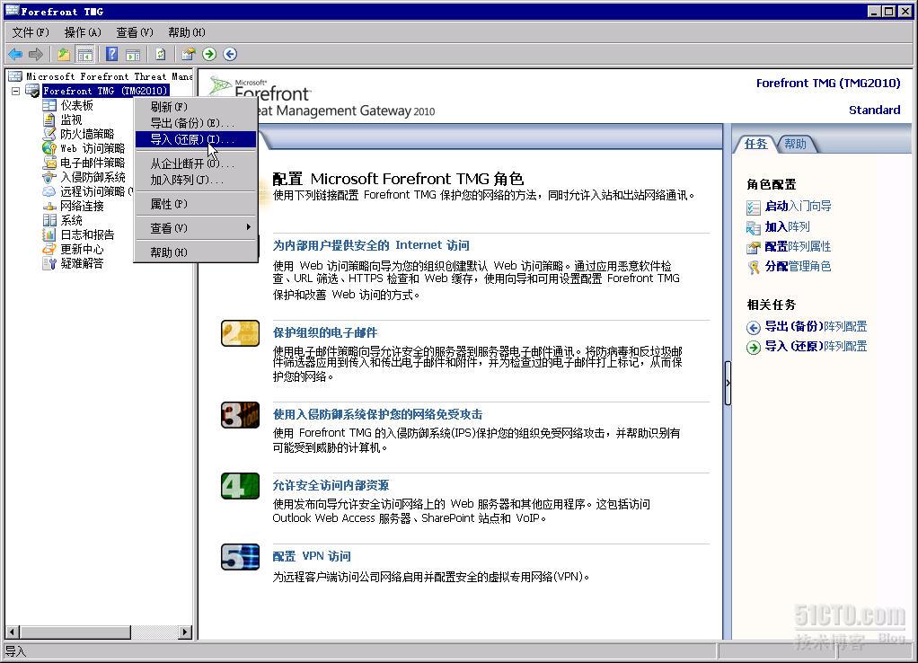This screenshot has width=918, height=663.
Task: Open the 帮助(H) menu in menu bar
Action: (x=186, y=32)
